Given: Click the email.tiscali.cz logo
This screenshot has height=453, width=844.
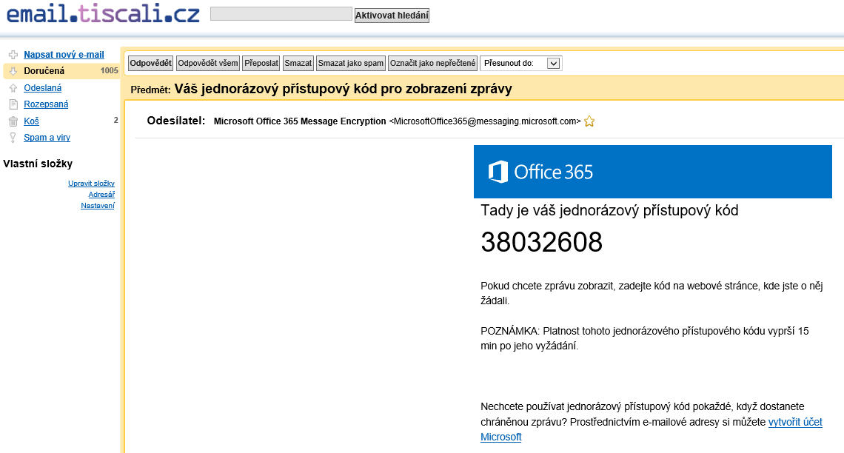Looking at the screenshot, I should pos(103,15).
